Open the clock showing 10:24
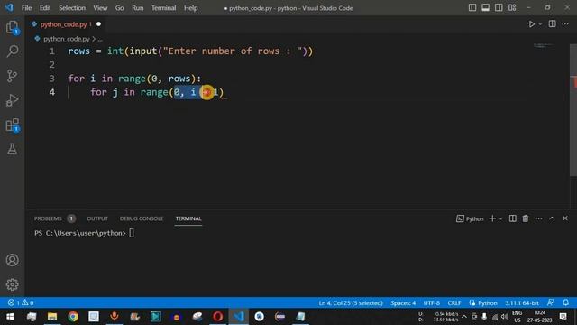 click(539, 317)
